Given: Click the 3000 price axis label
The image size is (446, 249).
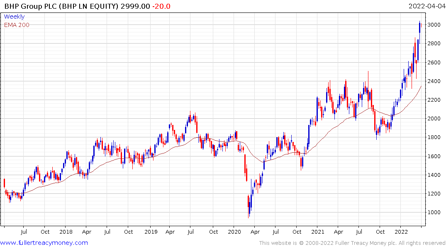Looking at the screenshot, I should tap(434, 25).
